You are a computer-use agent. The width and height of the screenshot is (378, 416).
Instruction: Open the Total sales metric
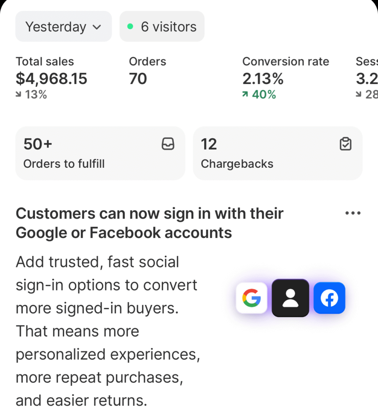[51, 78]
